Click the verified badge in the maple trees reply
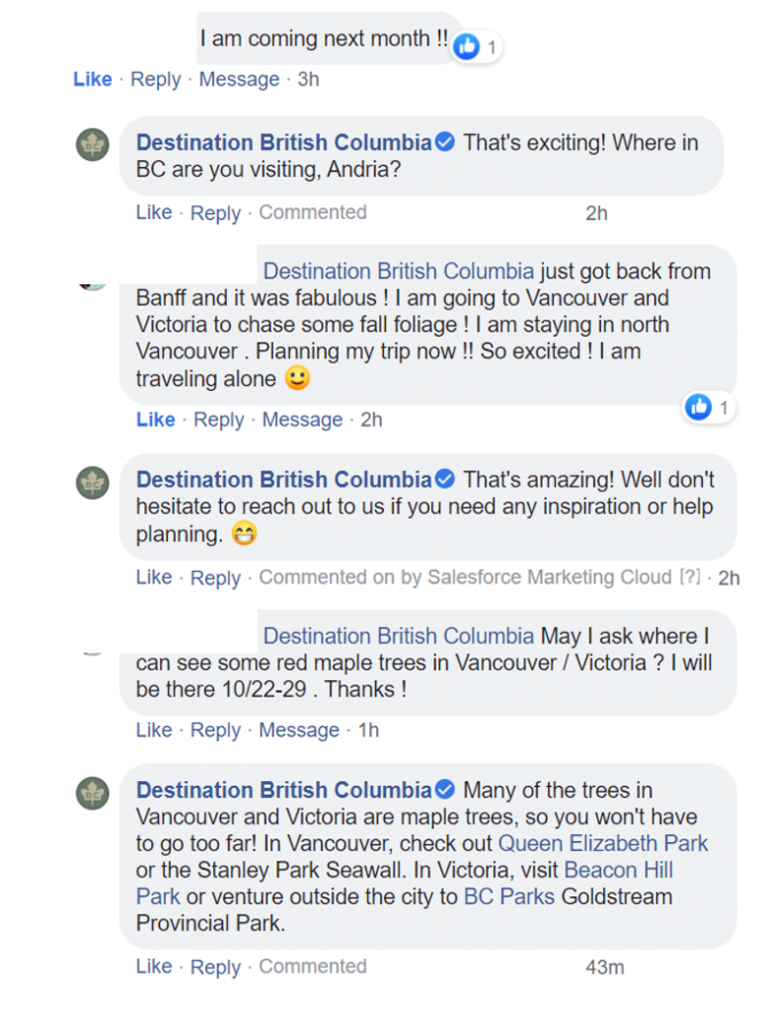The width and height of the screenshot is (762, 1011). (445, 790)
